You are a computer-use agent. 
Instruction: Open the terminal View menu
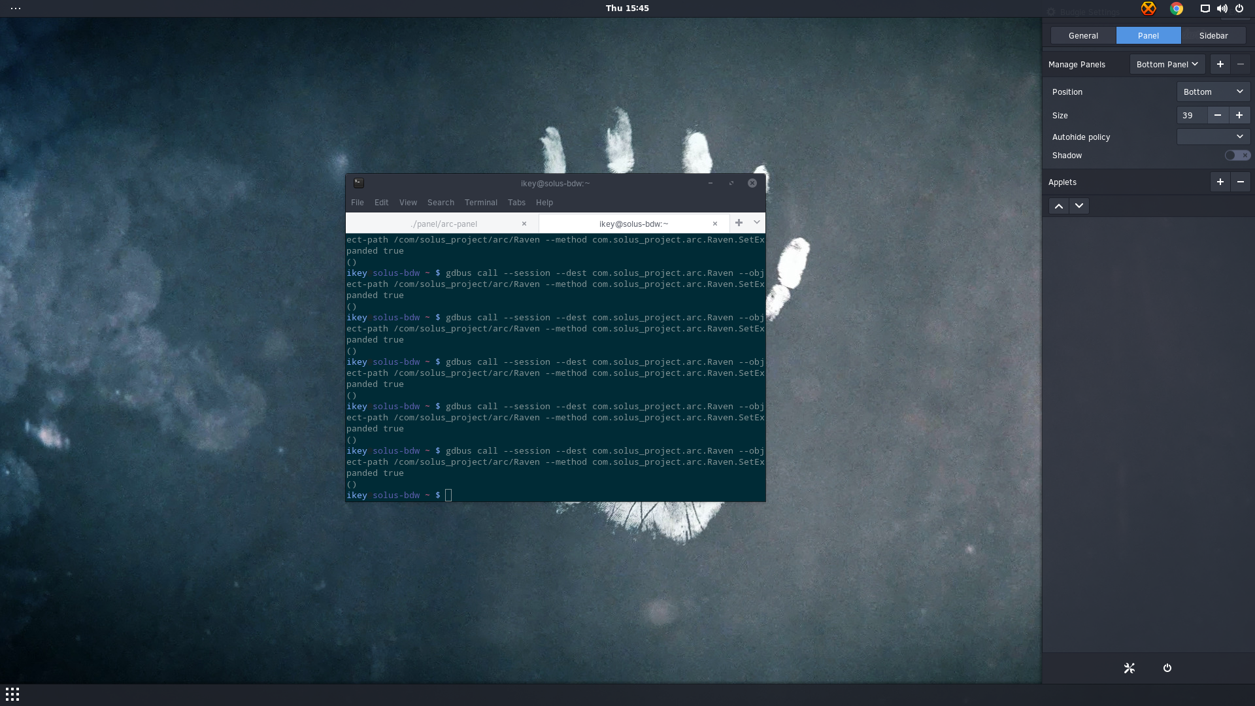(408, 203)
